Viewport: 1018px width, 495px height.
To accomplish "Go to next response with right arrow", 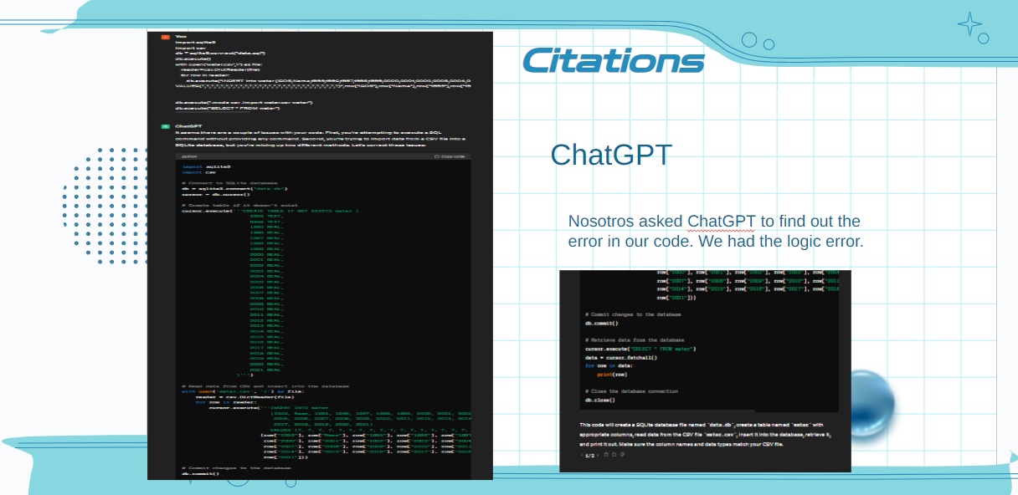I will (598, 455).
